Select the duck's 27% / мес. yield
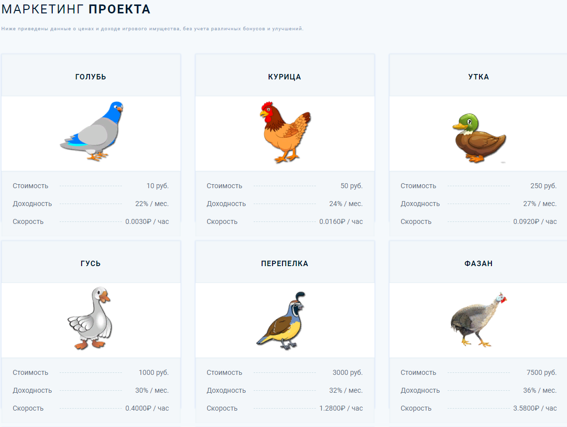567x427 pixels. point(540,204)
